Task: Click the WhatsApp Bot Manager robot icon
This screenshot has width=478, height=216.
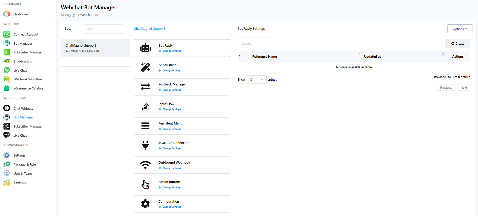Action: tap(7, 43)
